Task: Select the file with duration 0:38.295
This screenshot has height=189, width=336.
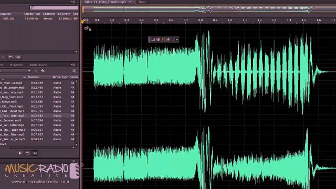Action: pyautogui.click(x=37, y=83)
